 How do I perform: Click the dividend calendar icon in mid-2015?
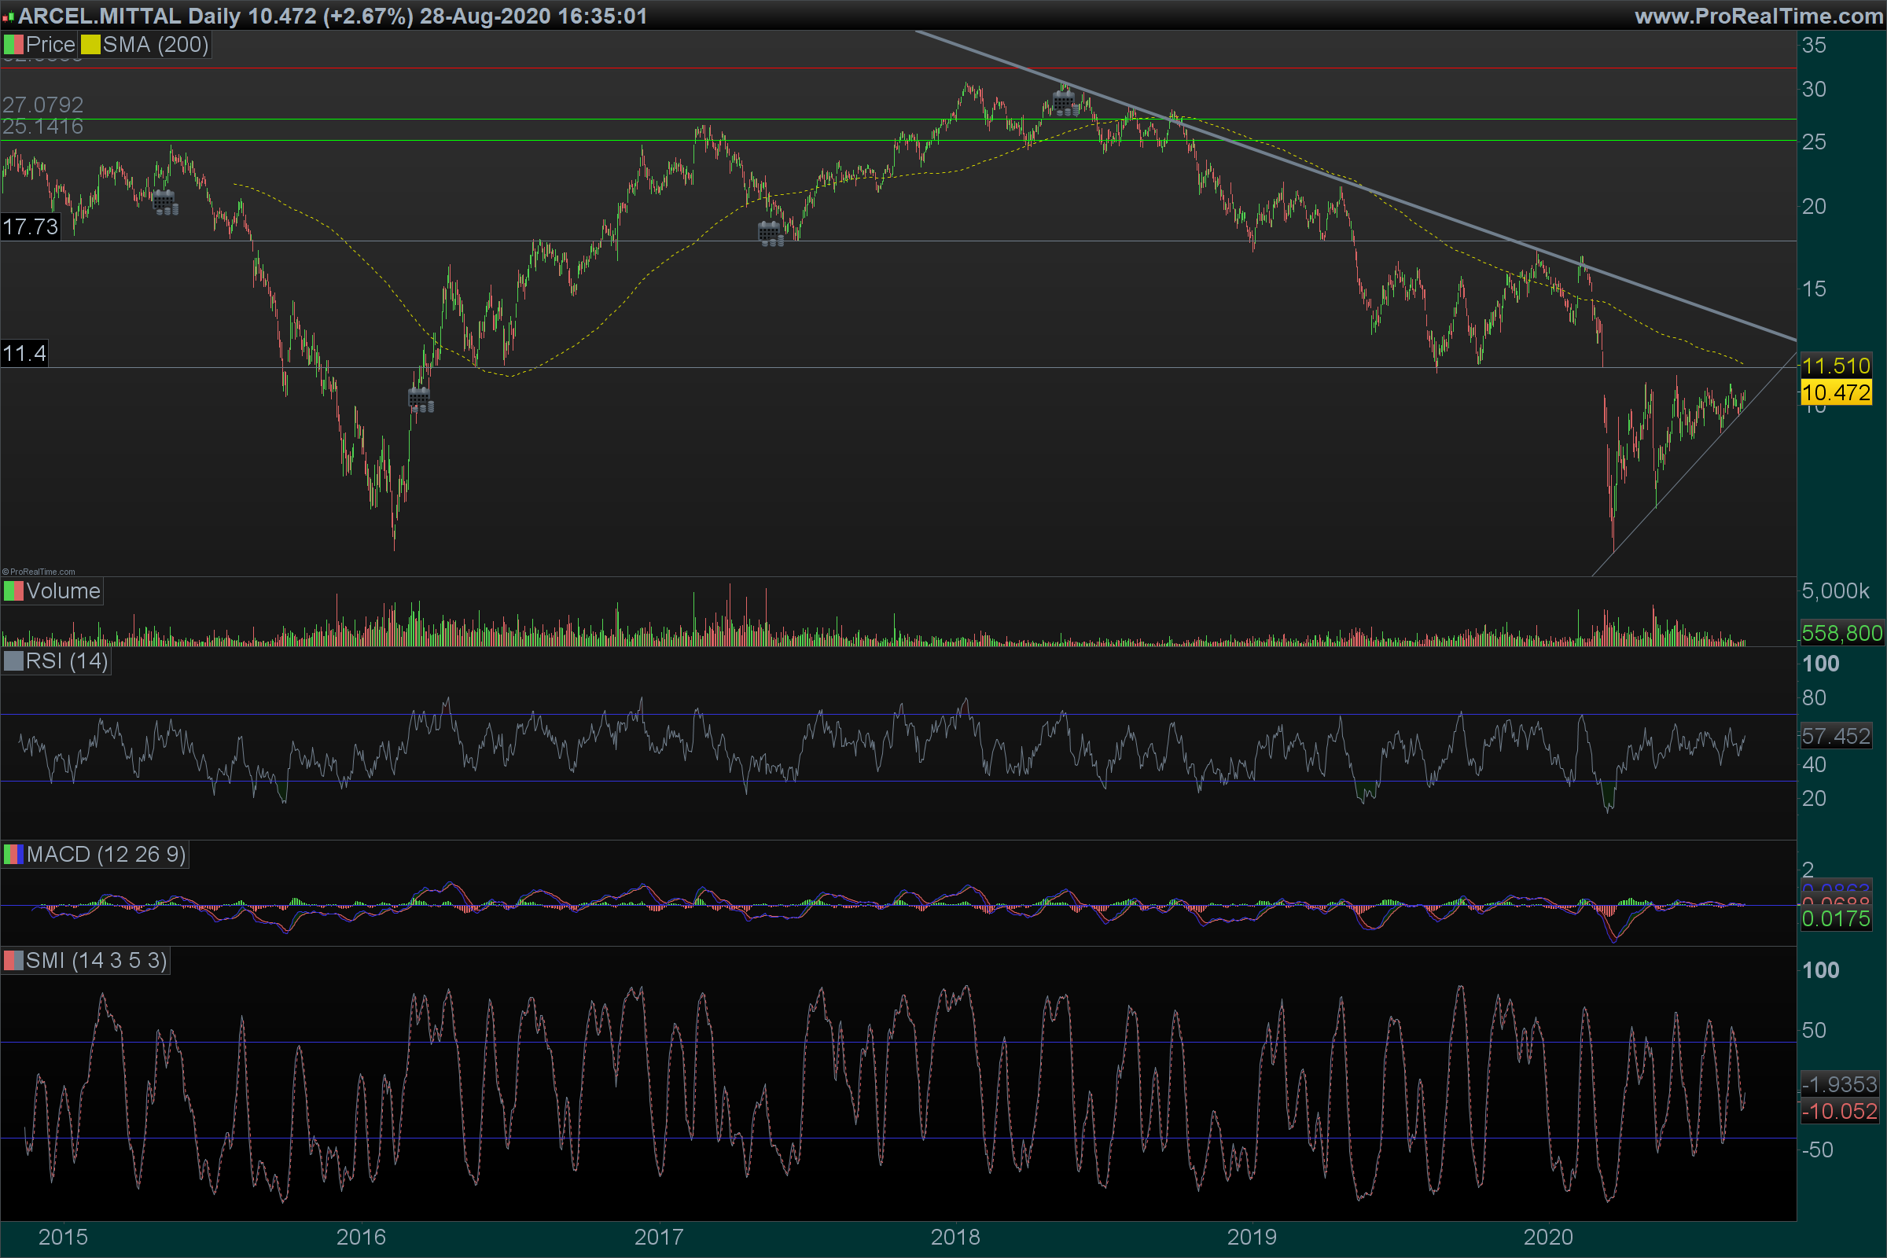(164, 202)
